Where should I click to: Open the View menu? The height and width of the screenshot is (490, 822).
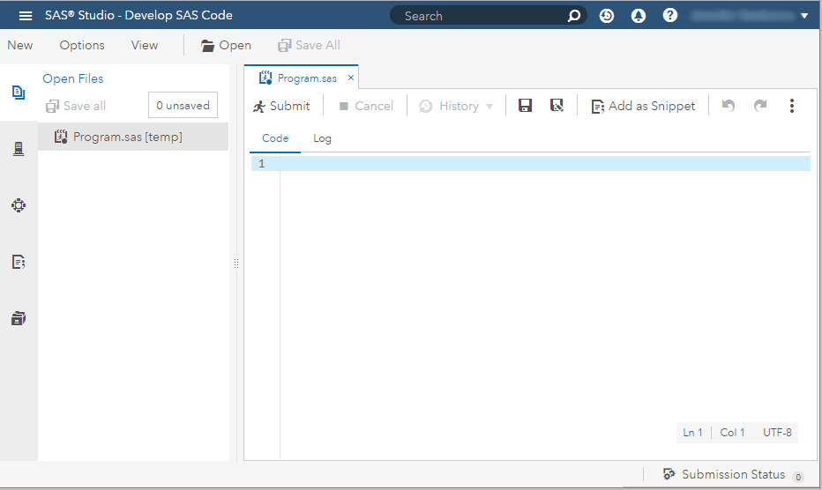pyautogui.click(x=144, y=46)
